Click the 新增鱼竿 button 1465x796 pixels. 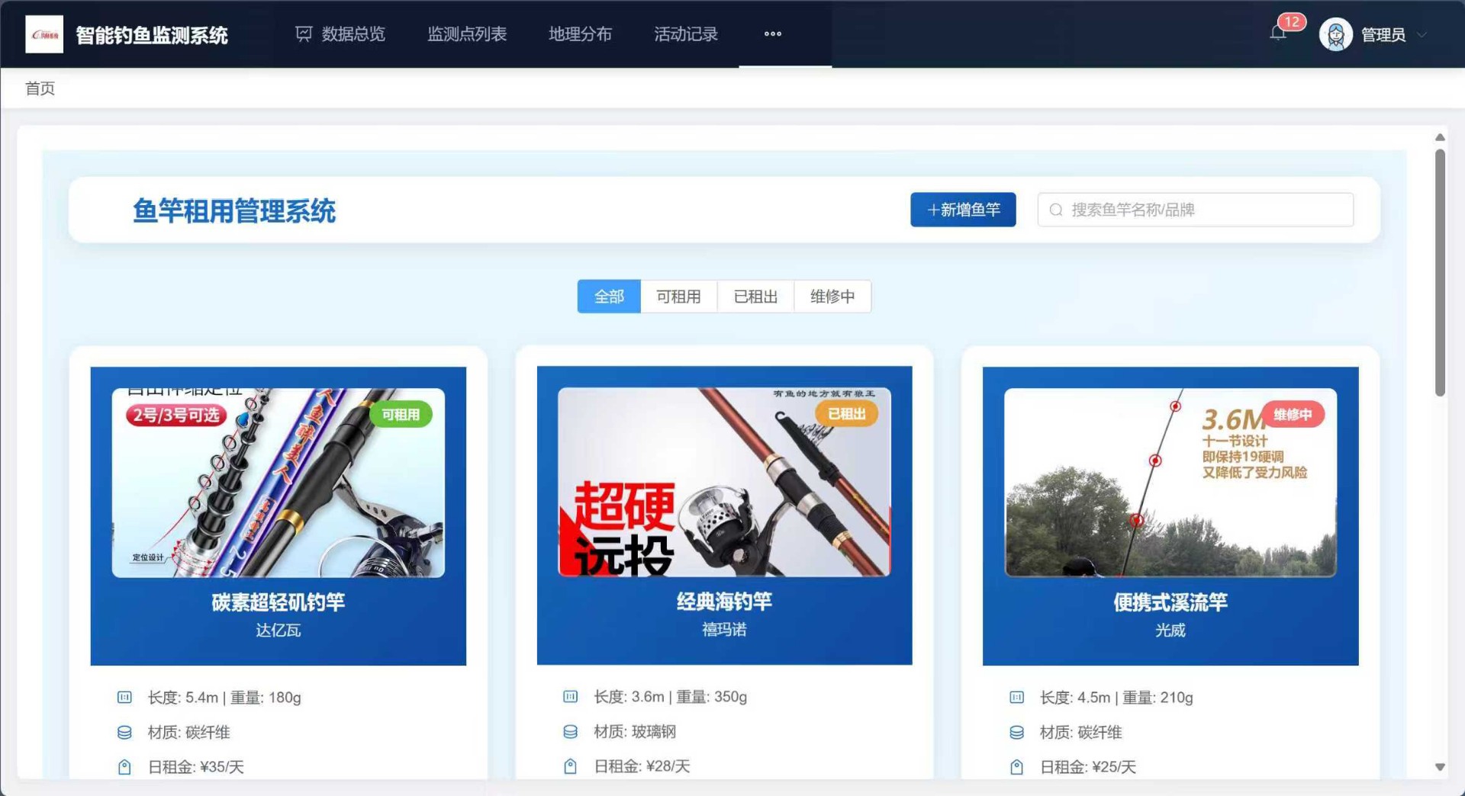tap(963, 210)
